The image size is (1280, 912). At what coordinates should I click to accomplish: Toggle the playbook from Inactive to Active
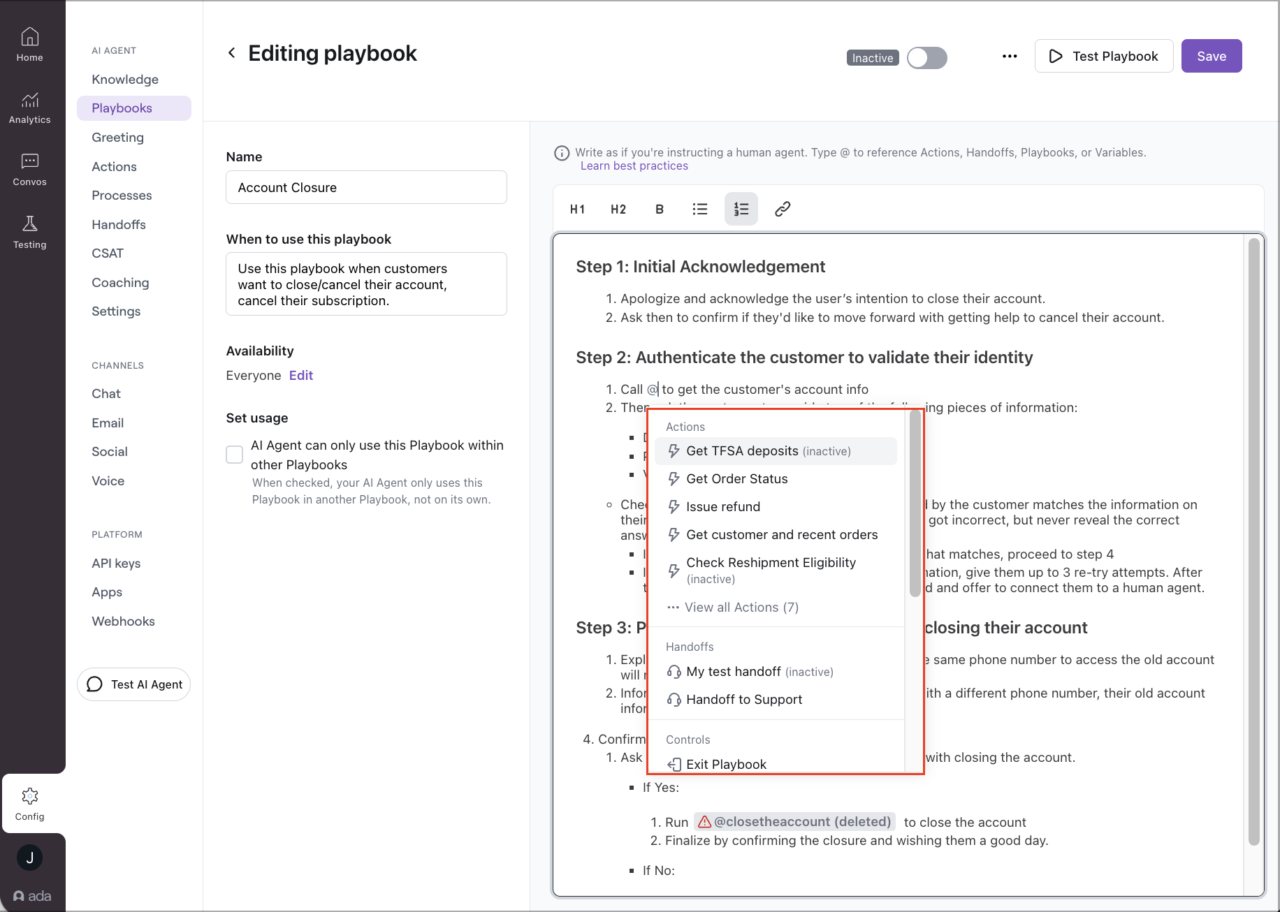(x=927, y=58)
